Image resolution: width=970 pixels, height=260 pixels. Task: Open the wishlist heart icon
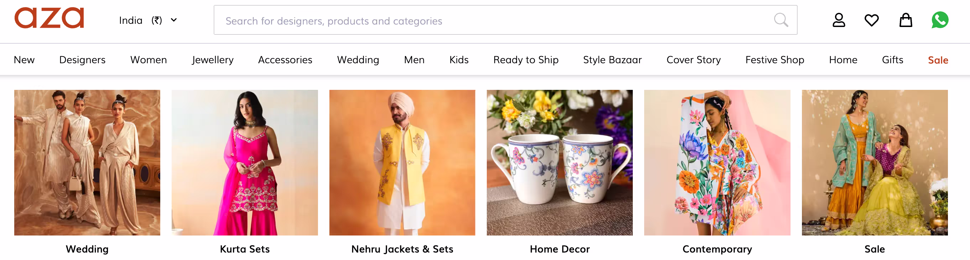pos(871,20)
